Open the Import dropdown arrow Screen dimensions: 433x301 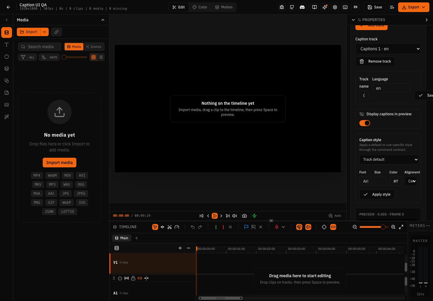tap(45, 32)
